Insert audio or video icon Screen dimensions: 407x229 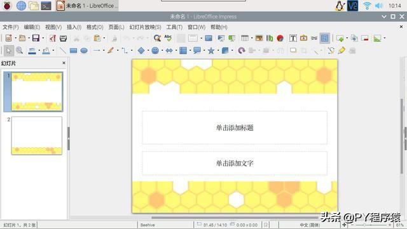coord(270,38)
